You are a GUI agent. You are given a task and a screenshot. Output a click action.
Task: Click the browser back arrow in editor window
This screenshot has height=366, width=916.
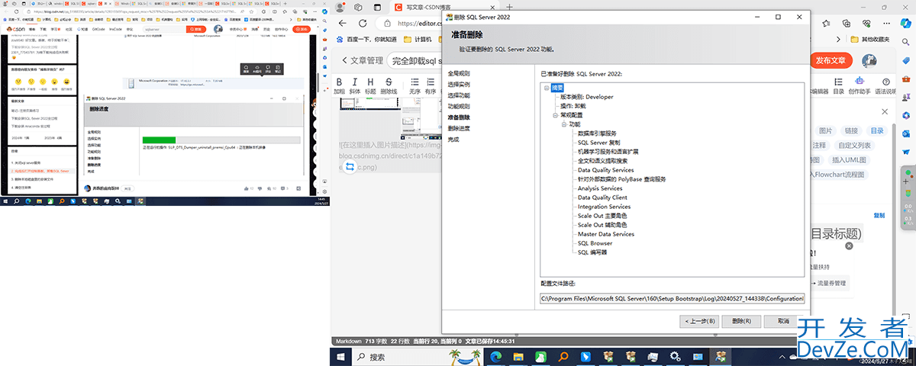coord(343,24)
